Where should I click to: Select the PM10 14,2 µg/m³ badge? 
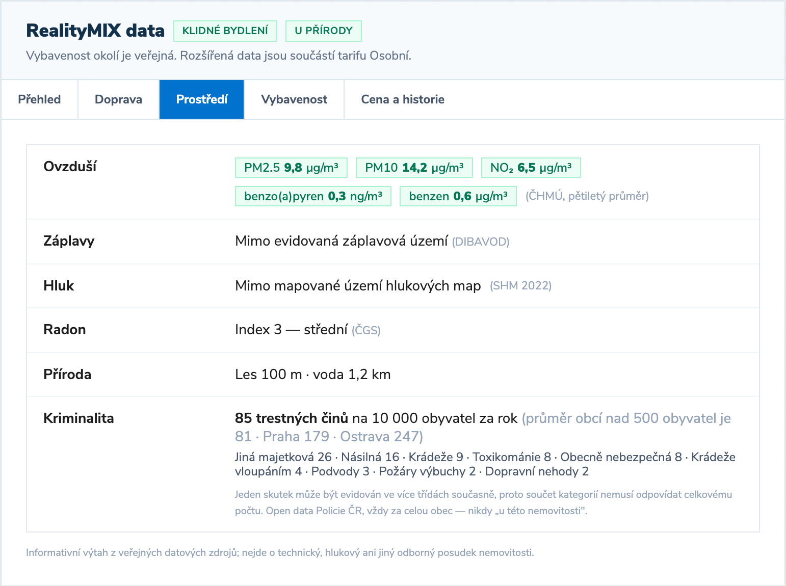(x=414, y=168)
